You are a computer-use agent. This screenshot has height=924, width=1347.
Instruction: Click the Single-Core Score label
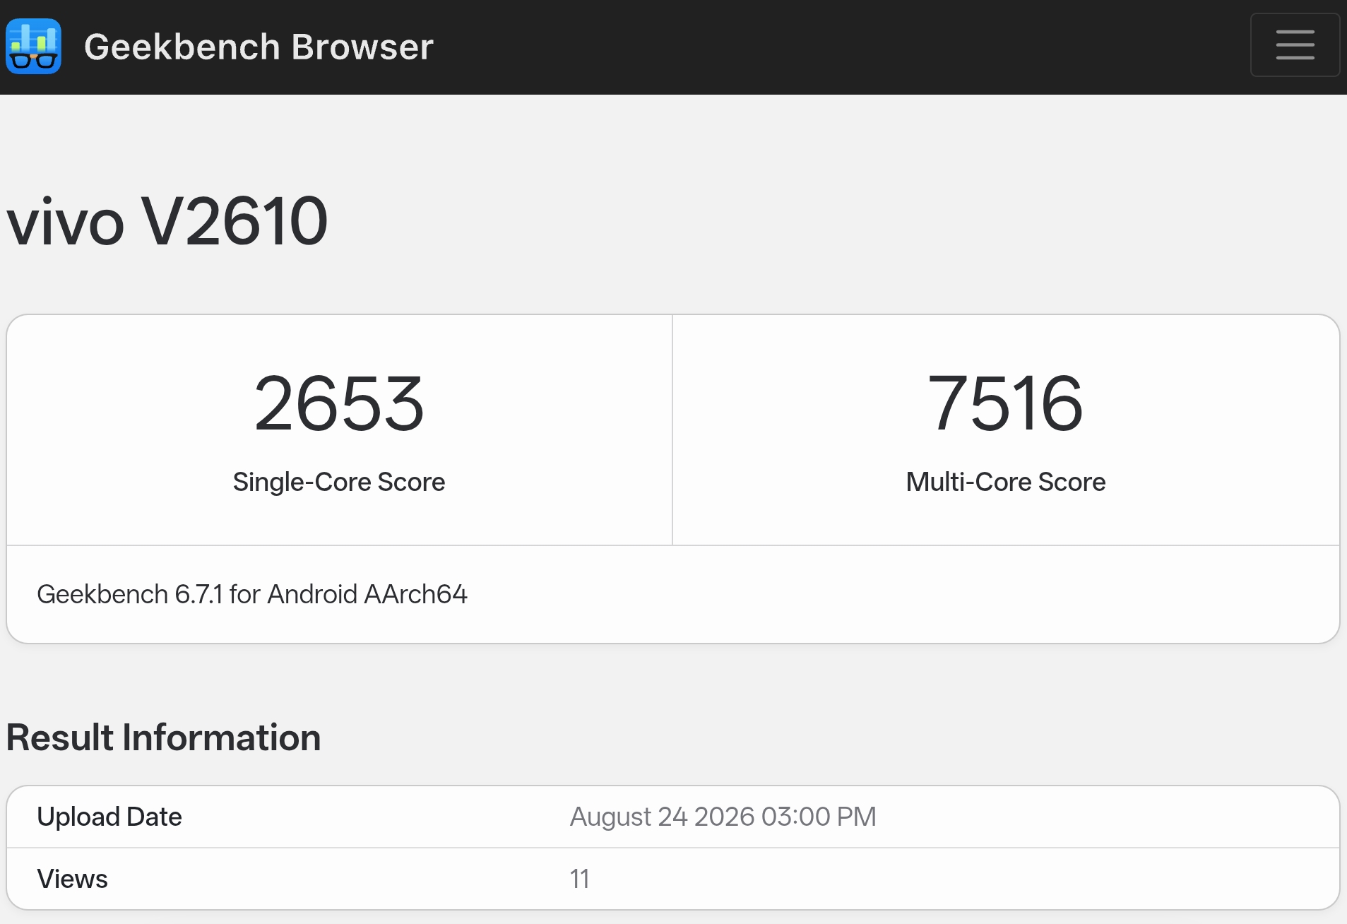coord(339,482)
